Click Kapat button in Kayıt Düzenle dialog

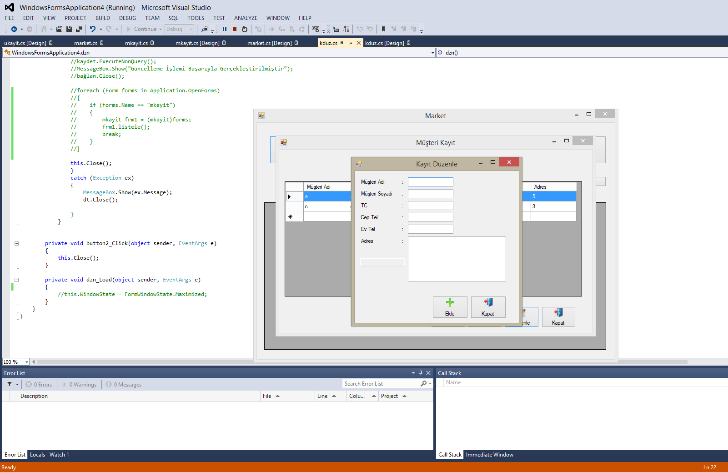pyautogui.click(x=488, y=307)
